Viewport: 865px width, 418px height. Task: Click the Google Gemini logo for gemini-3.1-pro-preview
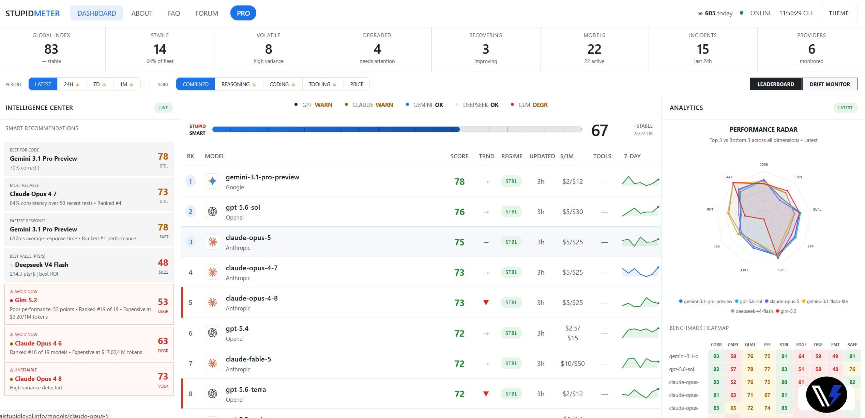[212, 181]
